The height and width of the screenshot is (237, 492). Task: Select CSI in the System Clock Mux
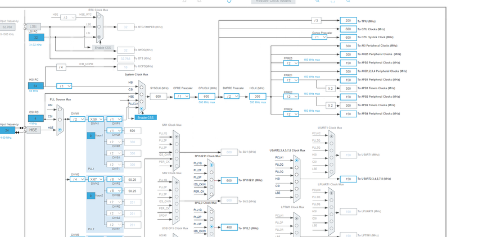point(142,94)
